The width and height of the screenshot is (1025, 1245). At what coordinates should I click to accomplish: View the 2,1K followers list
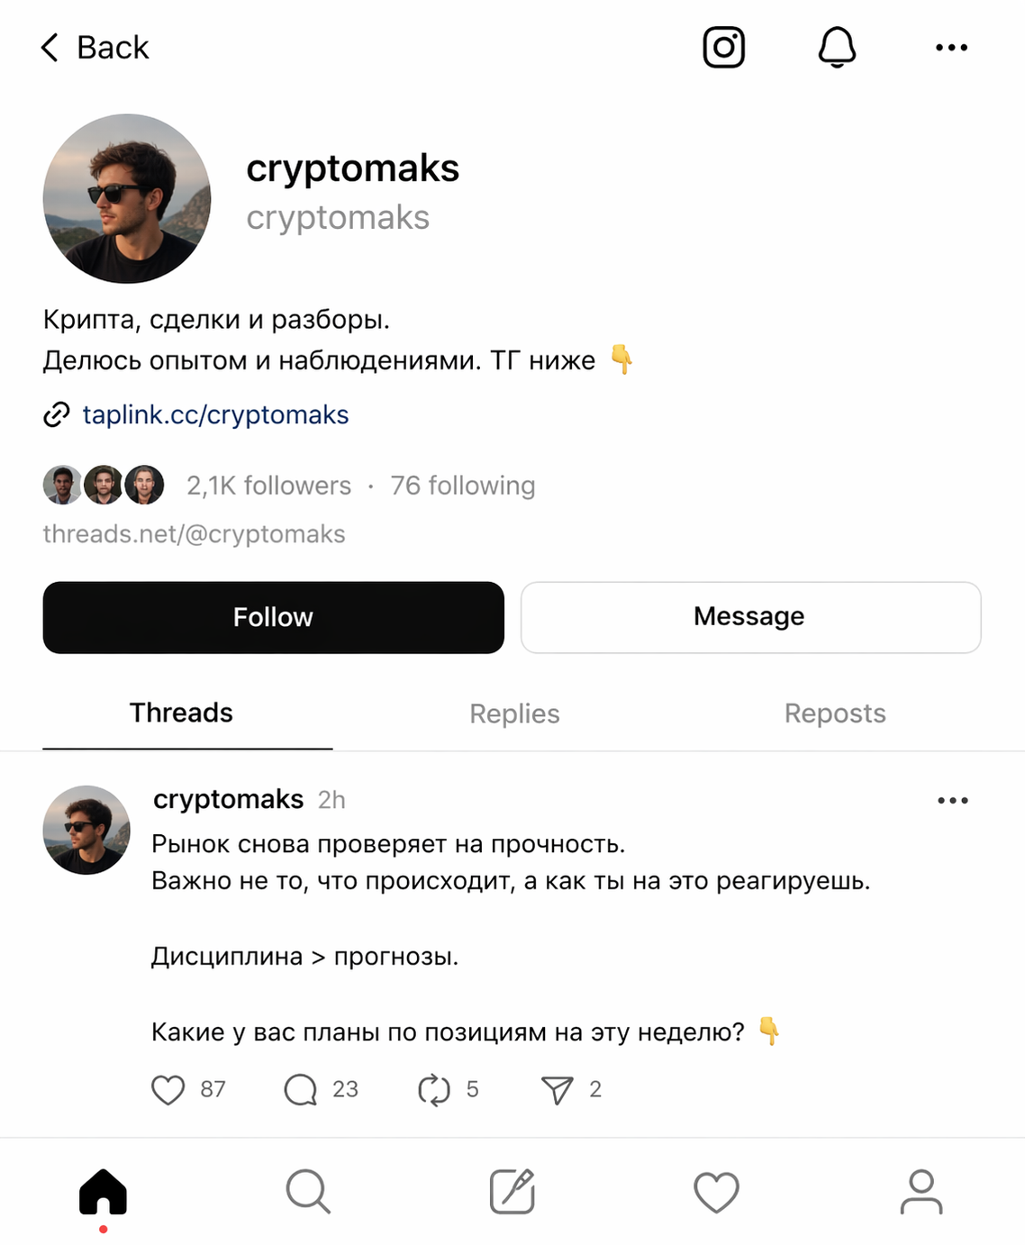click(x=268, y=486)
